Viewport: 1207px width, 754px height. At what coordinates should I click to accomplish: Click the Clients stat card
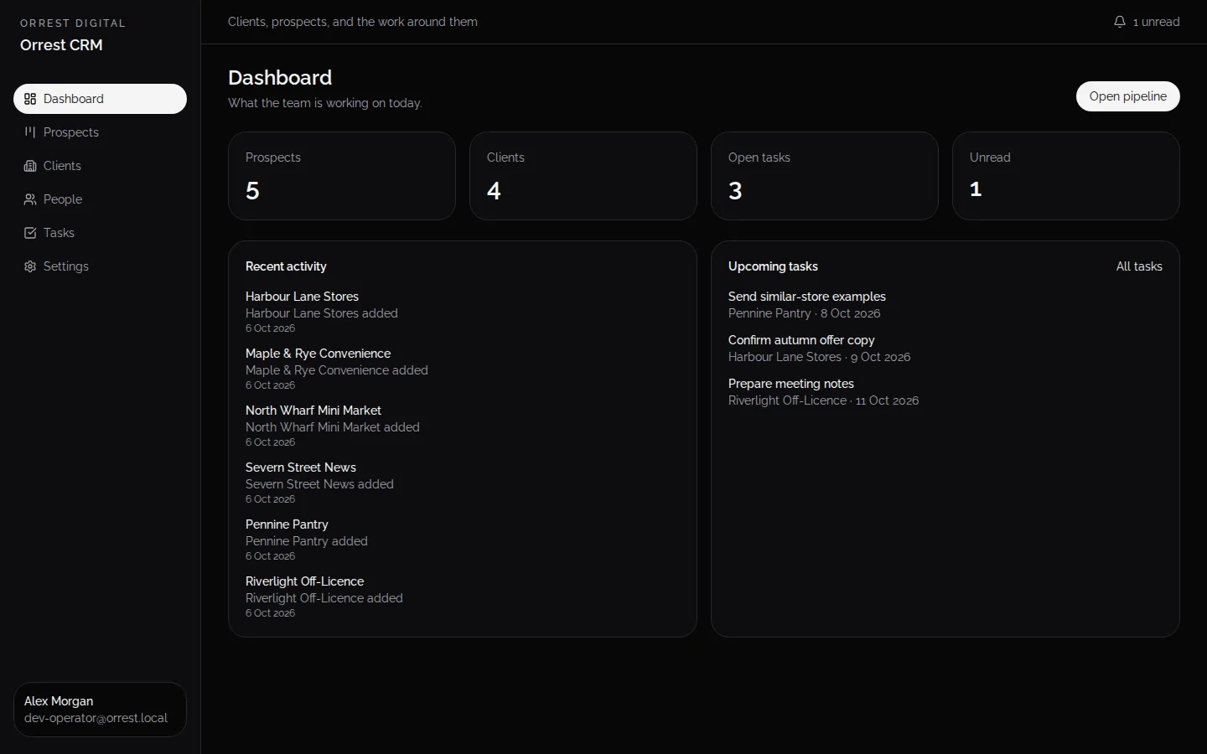[x=583, y=176]
